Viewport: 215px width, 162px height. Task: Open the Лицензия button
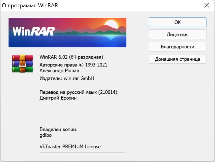pos(178,34)
